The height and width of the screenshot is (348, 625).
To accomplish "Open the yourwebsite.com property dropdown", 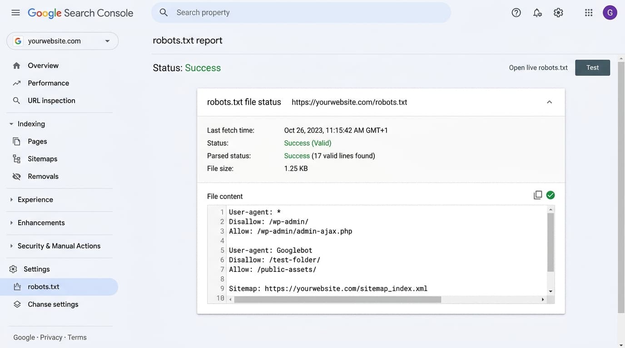I will coord(62,41).
